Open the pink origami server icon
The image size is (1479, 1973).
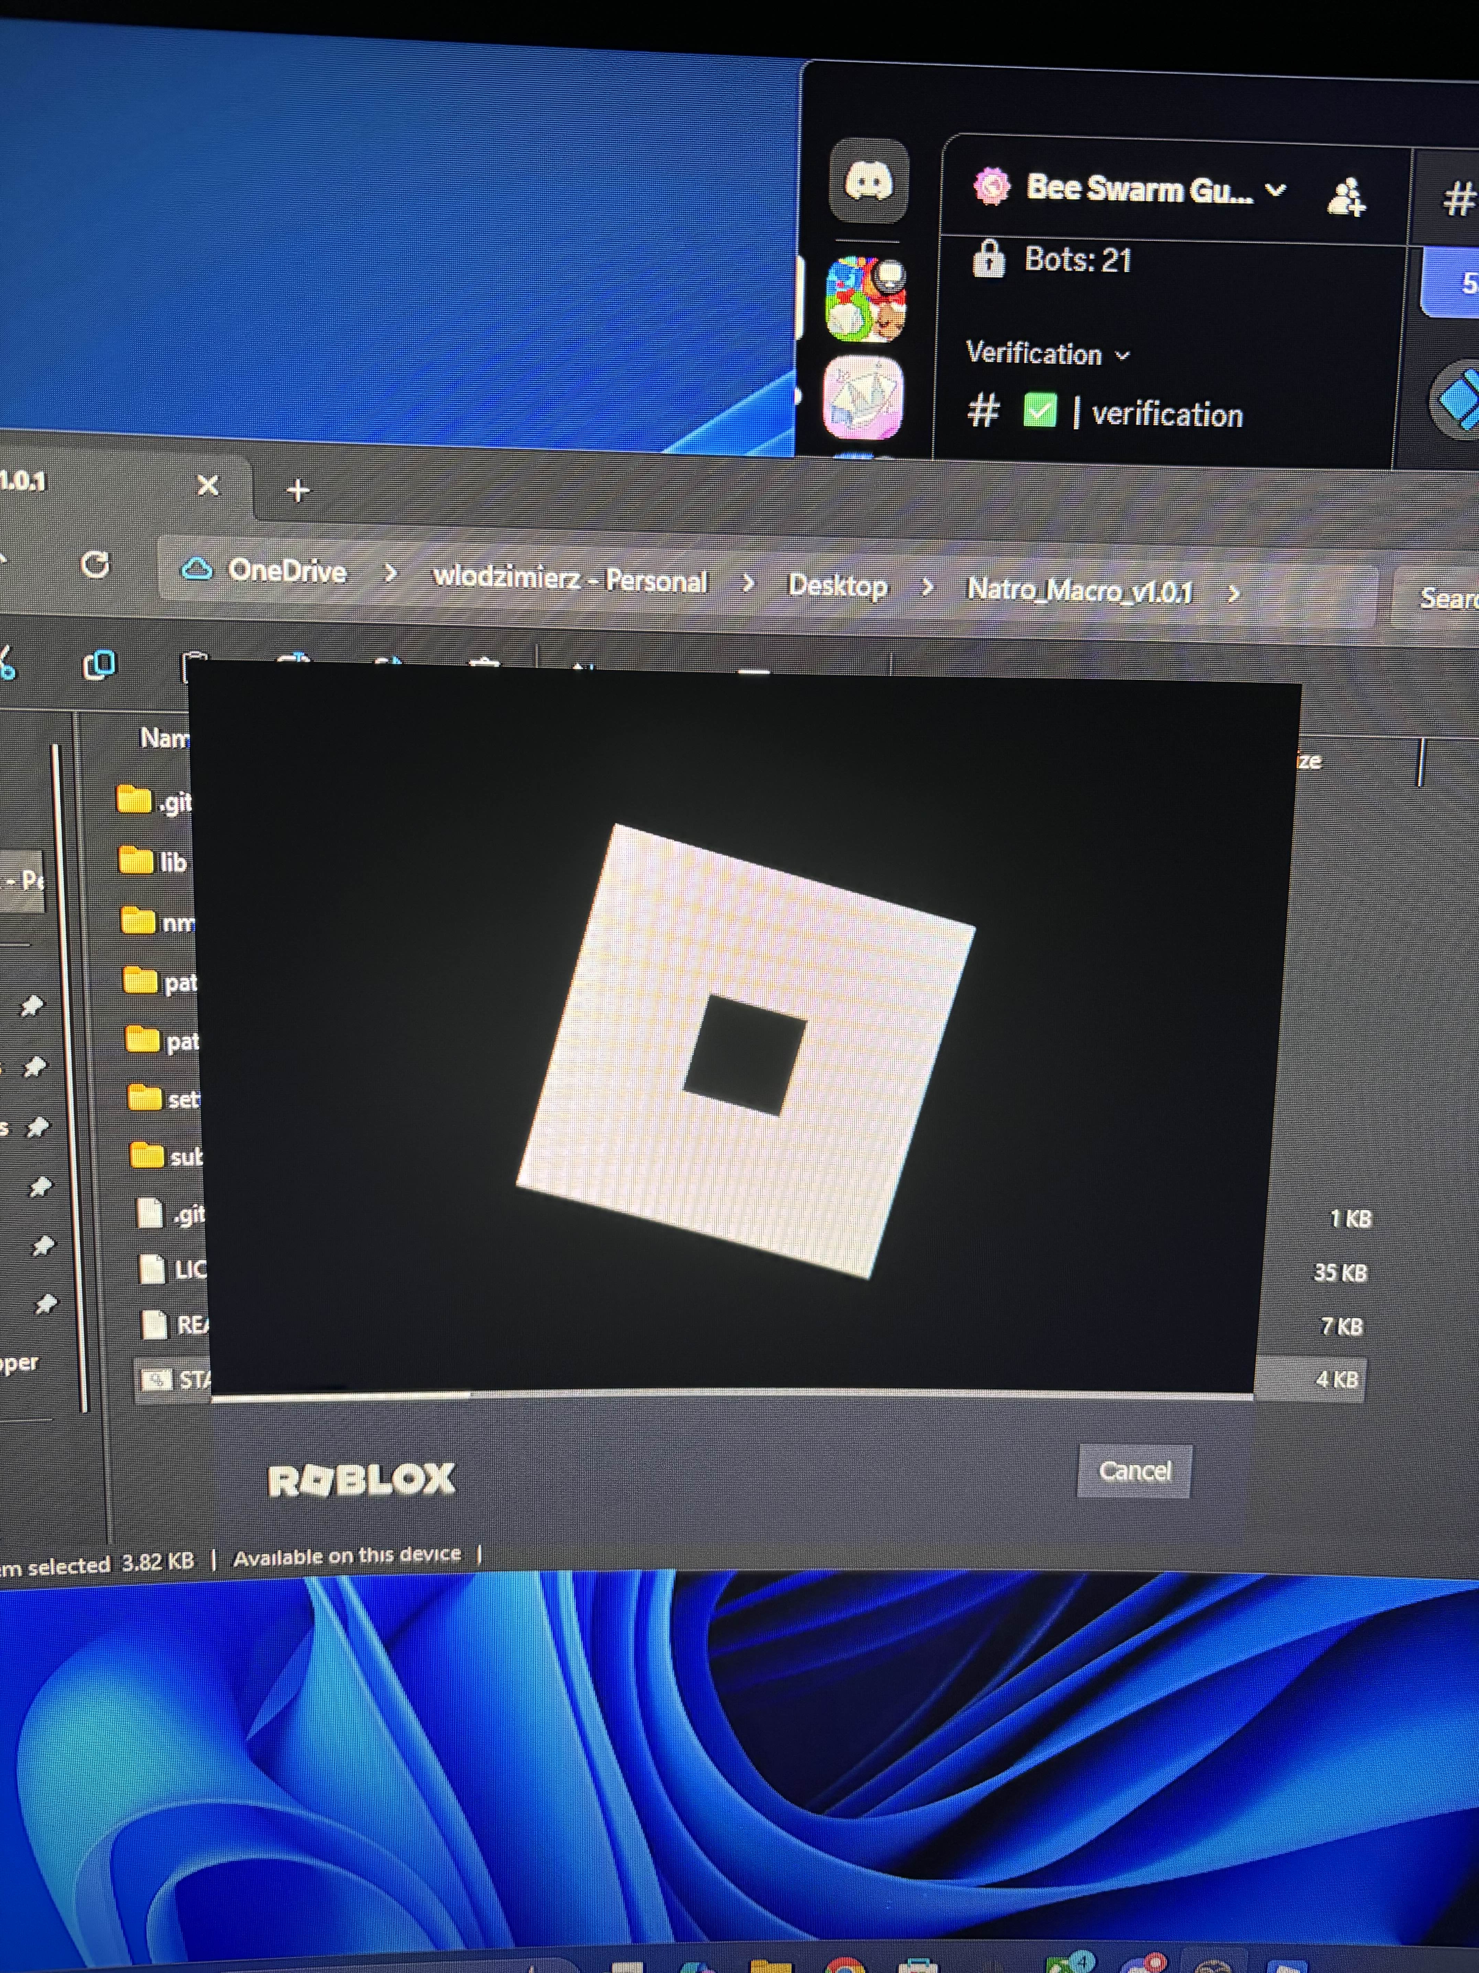862,399
